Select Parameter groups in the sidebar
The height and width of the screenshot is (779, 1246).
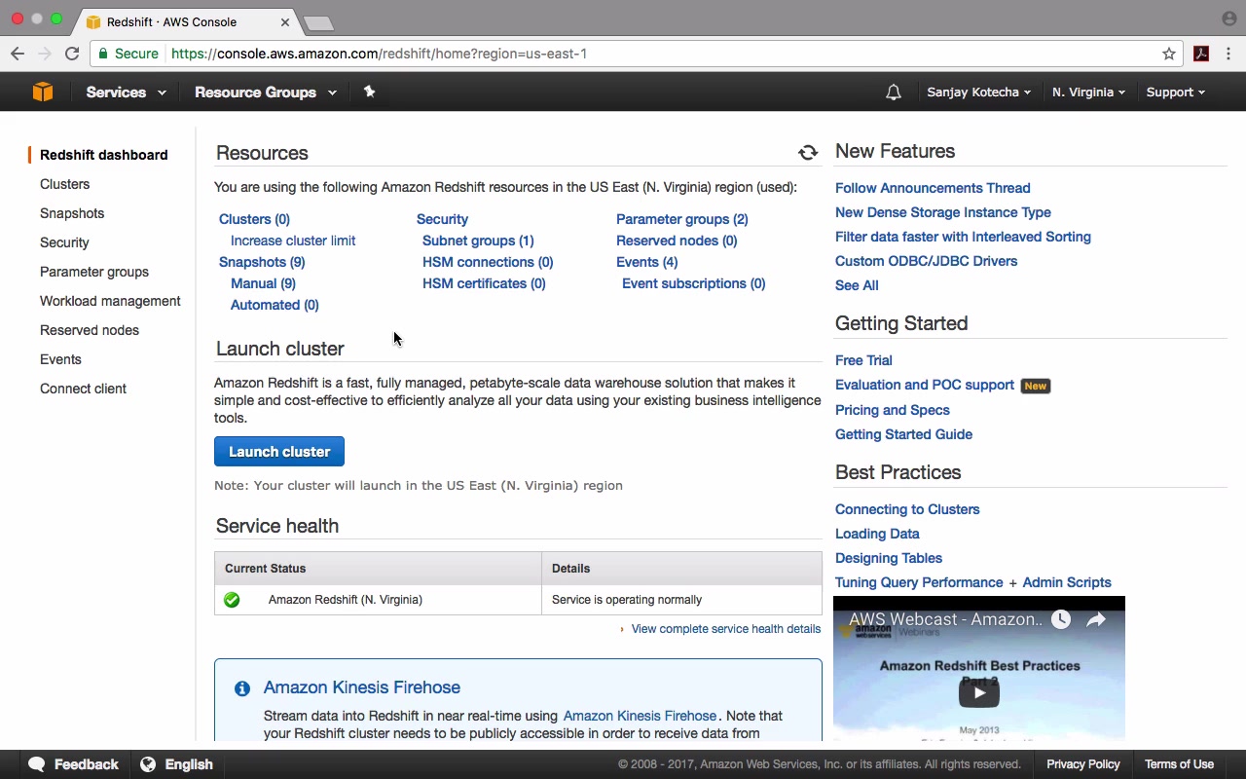(x=94, y=272)
